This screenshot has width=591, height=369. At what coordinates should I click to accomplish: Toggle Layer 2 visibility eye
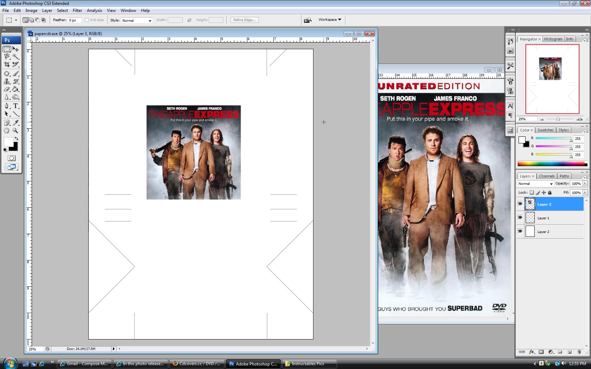[520, 231]
